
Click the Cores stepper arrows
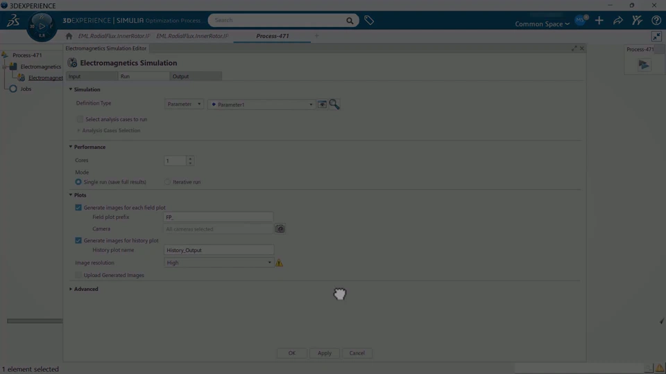[190, 161]
